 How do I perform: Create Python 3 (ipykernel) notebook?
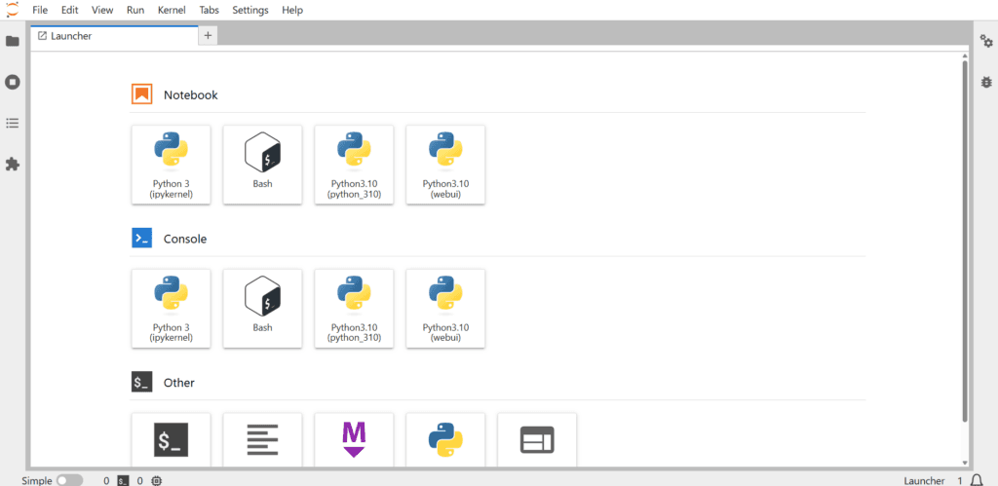coord(172,164)
